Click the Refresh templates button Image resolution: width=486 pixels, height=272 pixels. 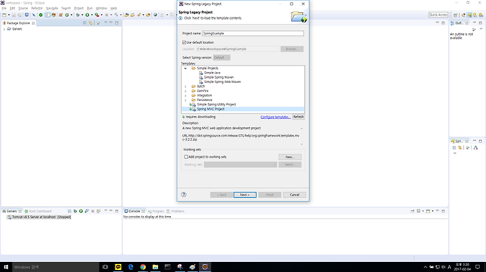pos(298,117)
